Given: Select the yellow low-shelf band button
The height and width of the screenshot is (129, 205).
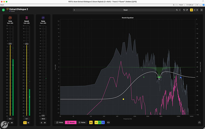Looking at the screenshot, I should (96, 122).
